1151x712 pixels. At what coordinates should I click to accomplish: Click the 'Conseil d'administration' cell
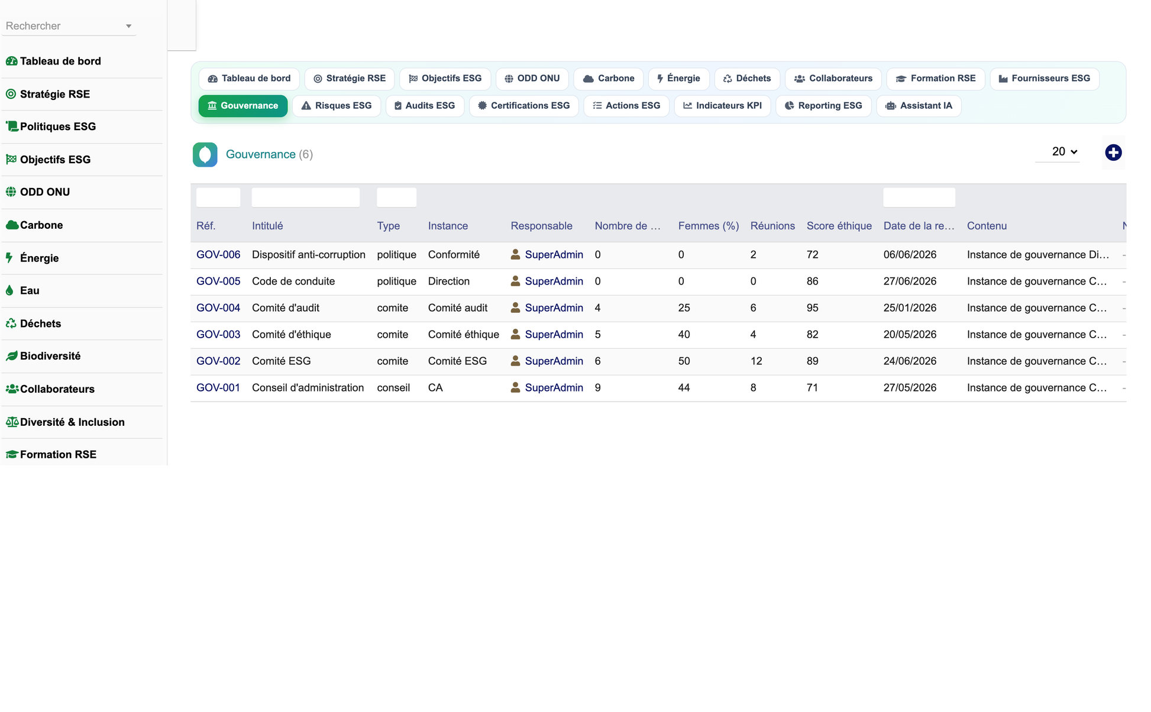[x=308, y=388]
